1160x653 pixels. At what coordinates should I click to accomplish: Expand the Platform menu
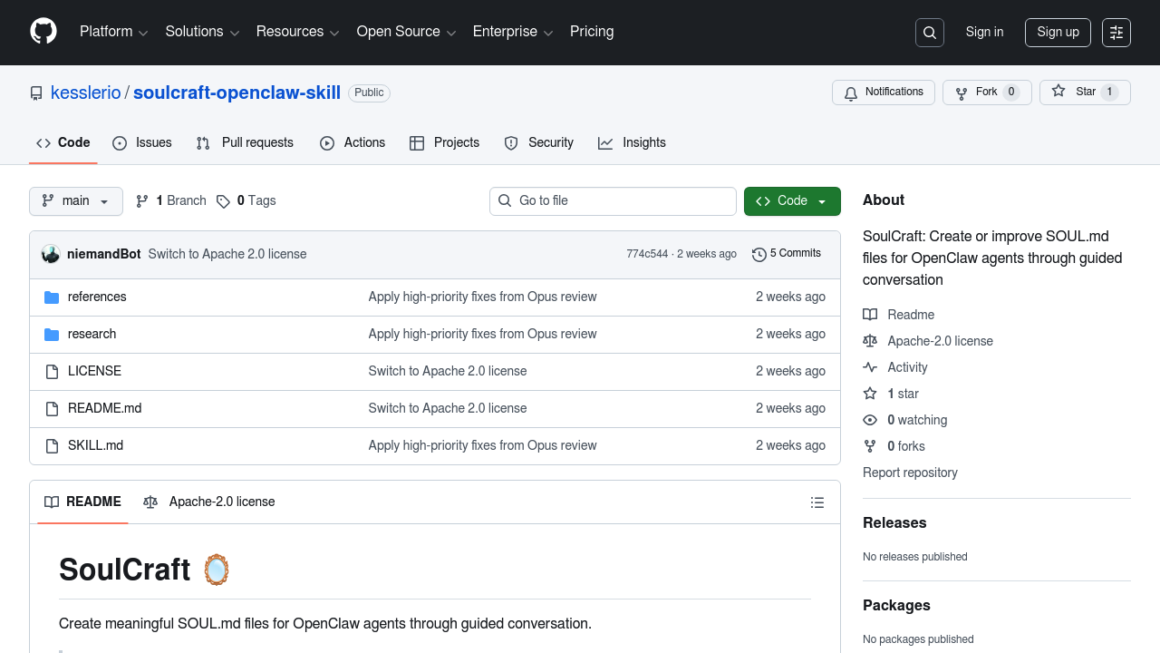113,32
